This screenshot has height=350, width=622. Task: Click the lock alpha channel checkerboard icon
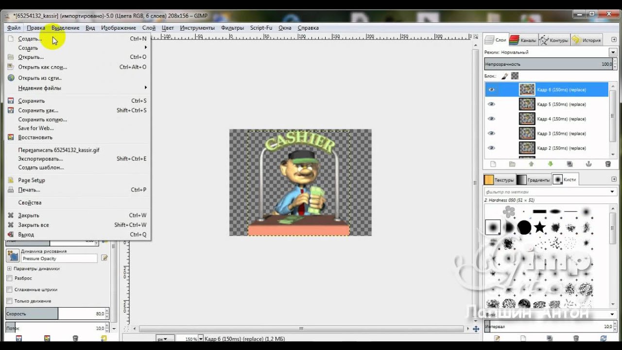coord(515,76)
